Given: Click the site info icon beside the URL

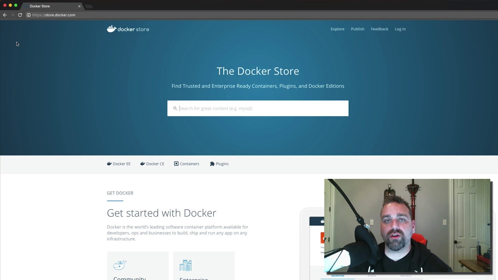Looking at the screenshot, I should (x=28, y=15).
